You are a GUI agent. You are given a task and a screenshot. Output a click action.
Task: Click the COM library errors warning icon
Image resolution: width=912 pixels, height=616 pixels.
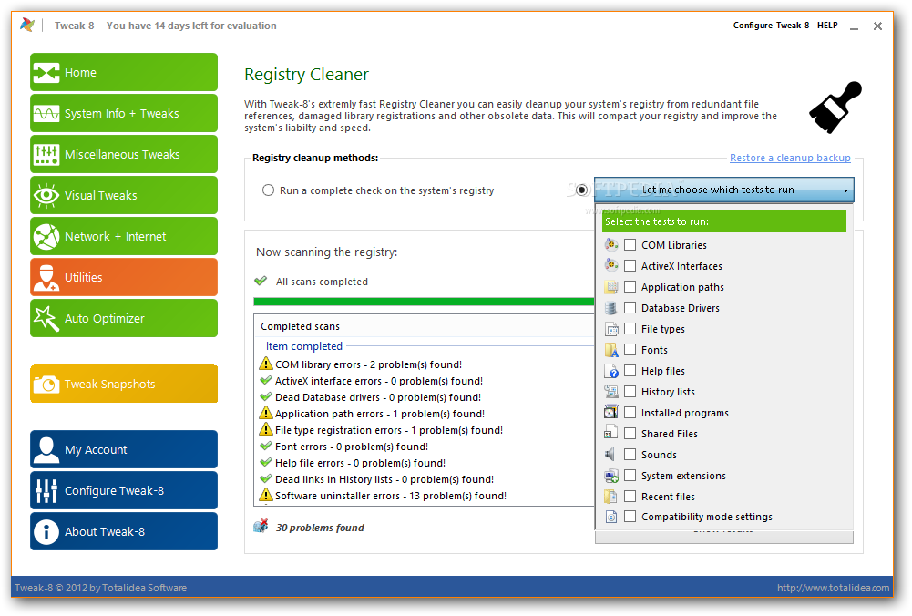pyautogui.click(x=266, y=364)
